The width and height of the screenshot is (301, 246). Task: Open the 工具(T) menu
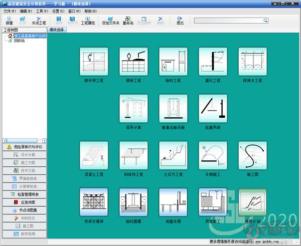pos(42,11)
